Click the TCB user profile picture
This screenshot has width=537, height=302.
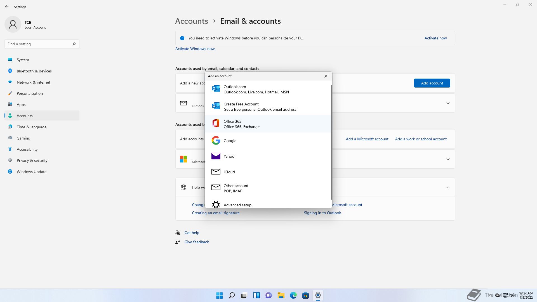pos(13,24)
